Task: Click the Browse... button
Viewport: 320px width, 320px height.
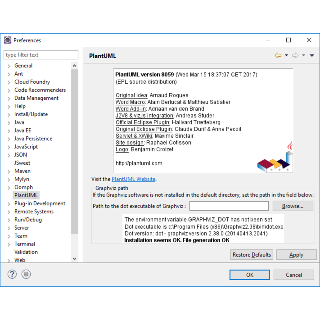Action: click(x=292, y=206)
